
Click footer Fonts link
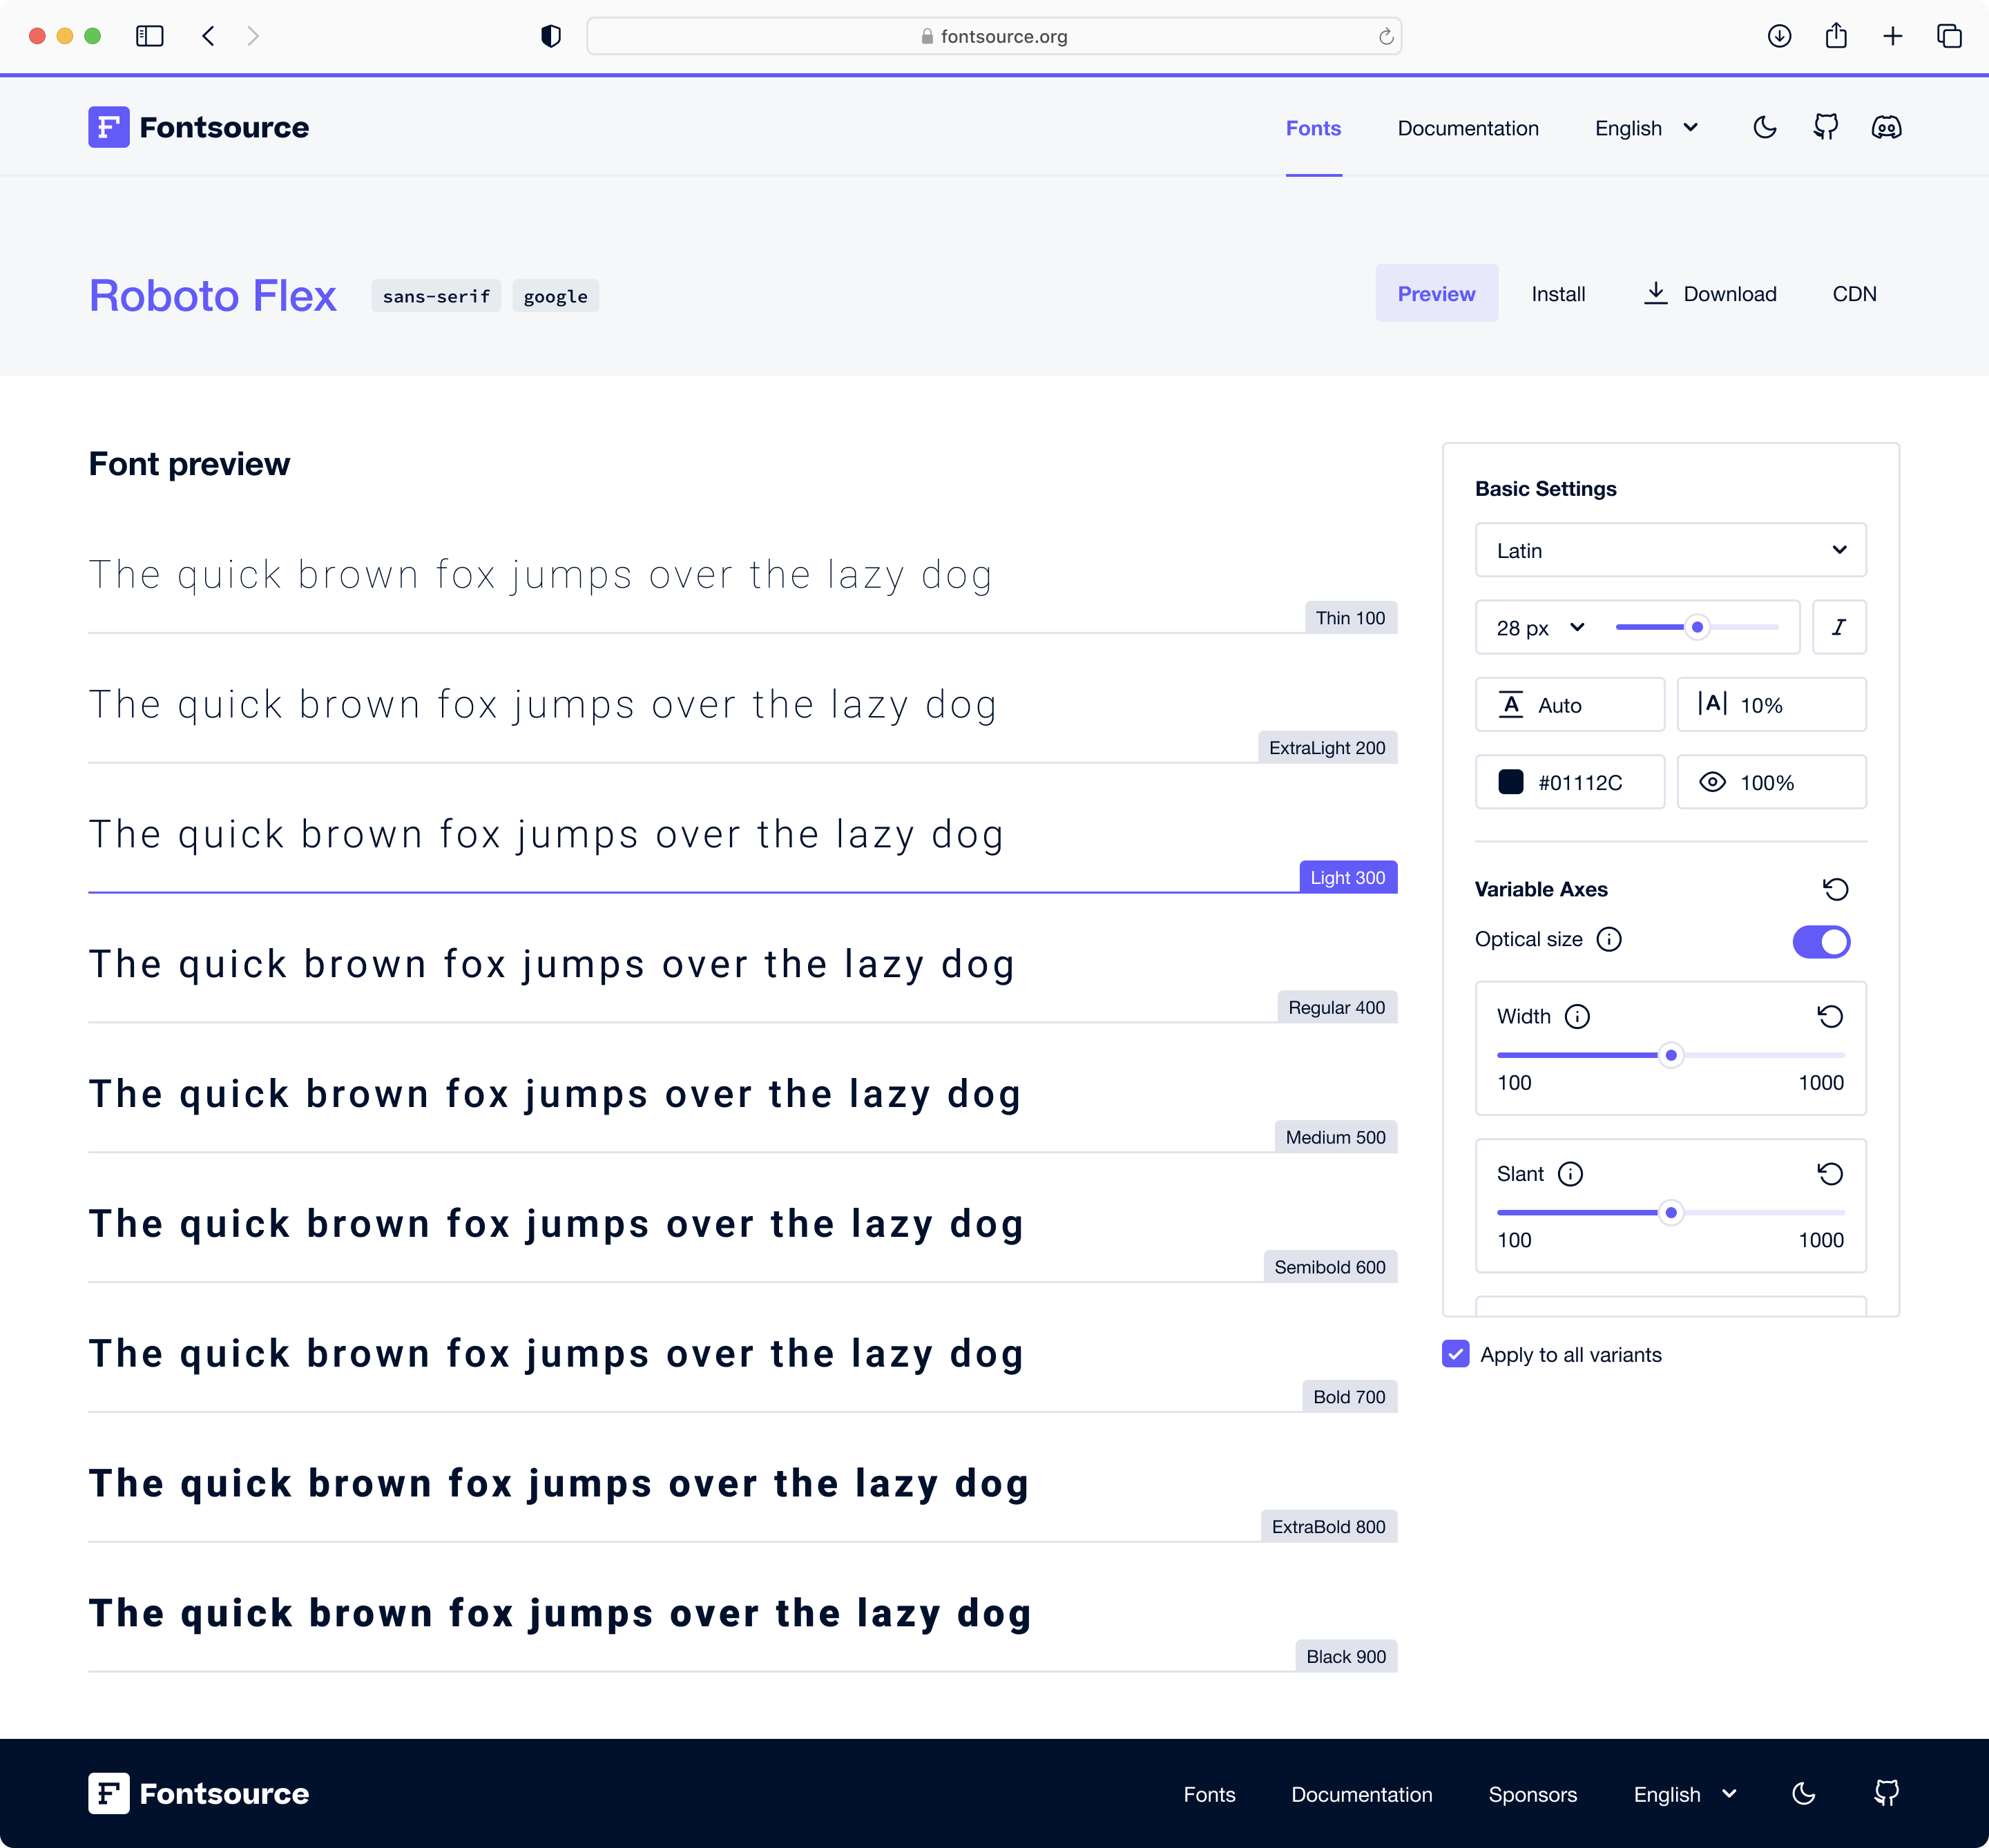pos(1209,1794)
